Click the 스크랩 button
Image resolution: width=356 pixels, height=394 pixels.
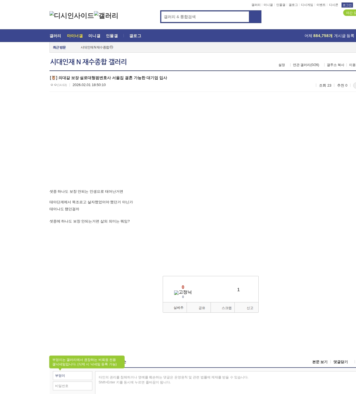[223, 308]
